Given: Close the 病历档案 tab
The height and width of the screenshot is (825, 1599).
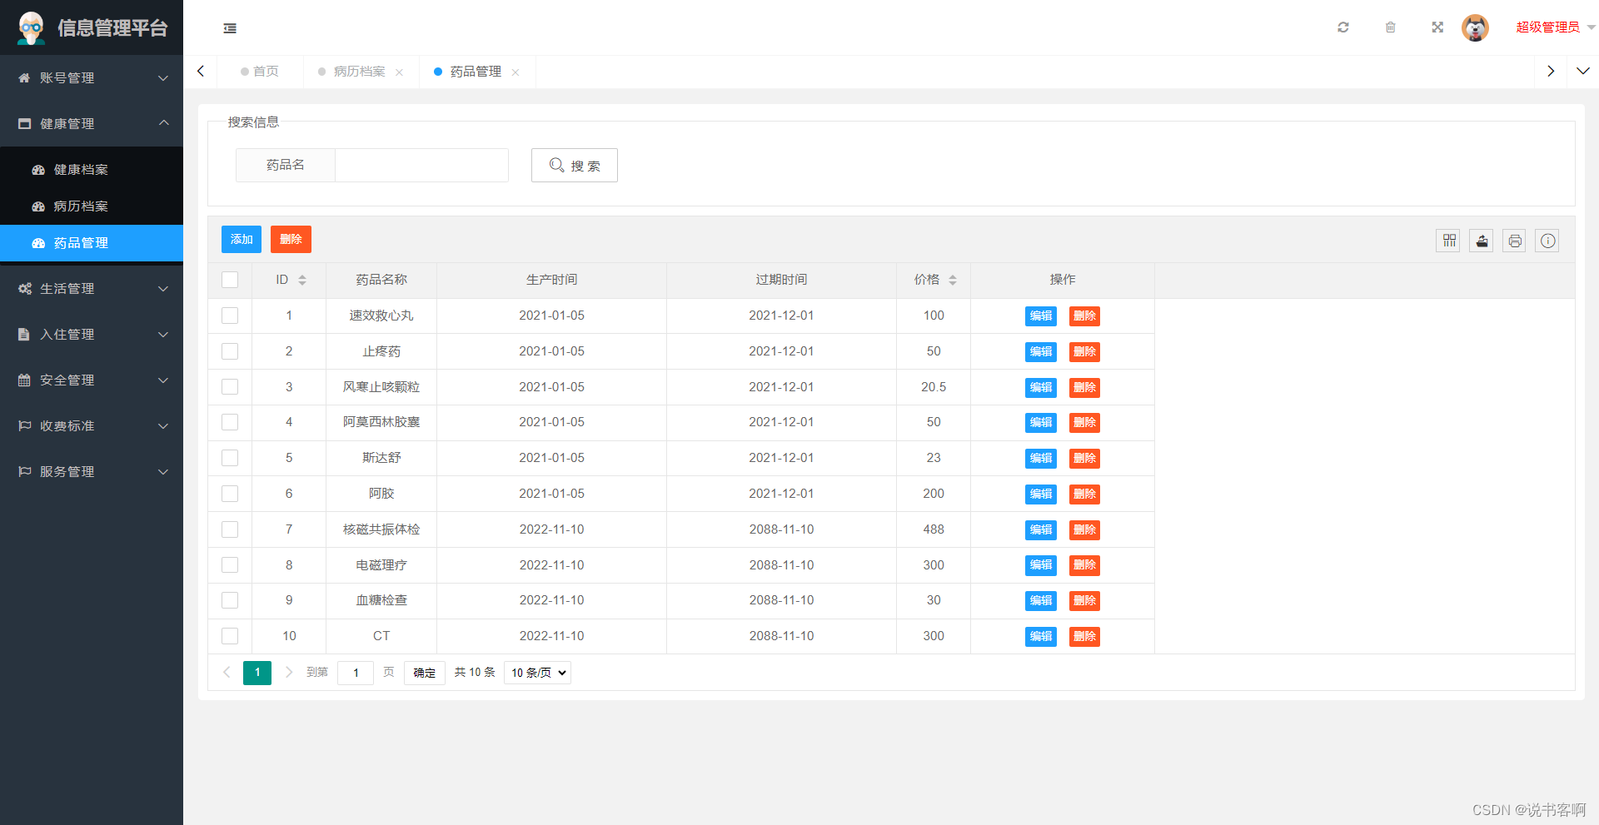Looking at the screenshot, I should (400, 72).
